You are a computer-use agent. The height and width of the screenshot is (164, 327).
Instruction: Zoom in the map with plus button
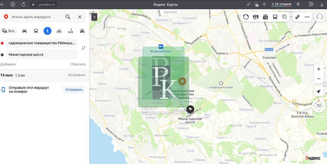point(319,69)
